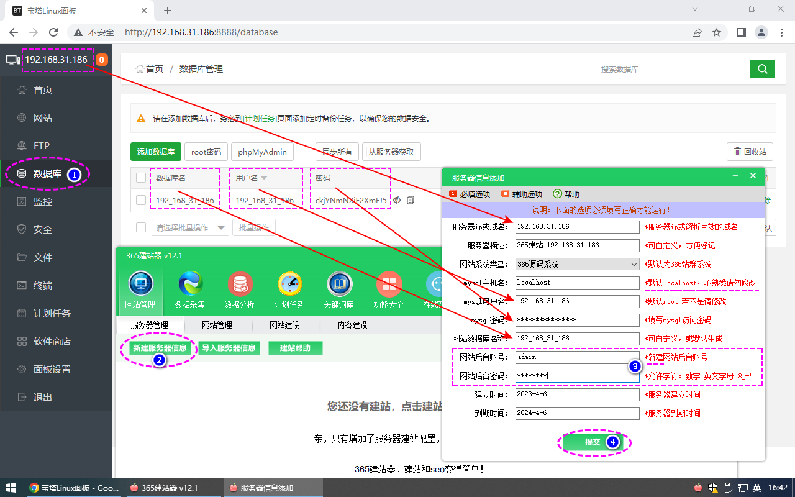Click the 网站后台账号 field containing admin
Image resolution: width=795 pixels, height=497 pixels.
click(578, 357)
